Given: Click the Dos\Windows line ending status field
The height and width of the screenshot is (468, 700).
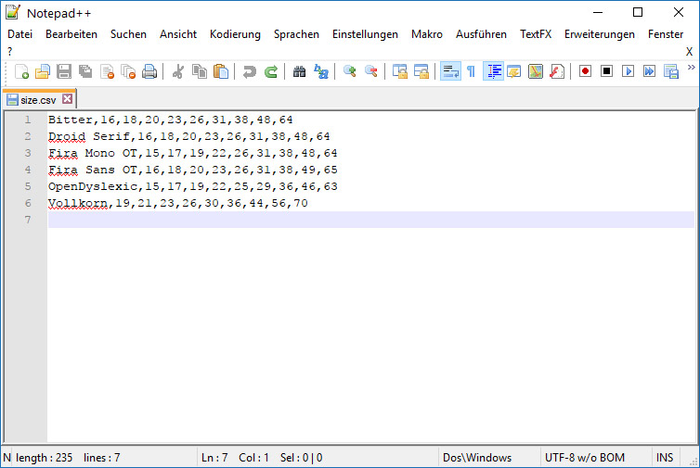Looking at the screenshot, I should pos(477,457).
